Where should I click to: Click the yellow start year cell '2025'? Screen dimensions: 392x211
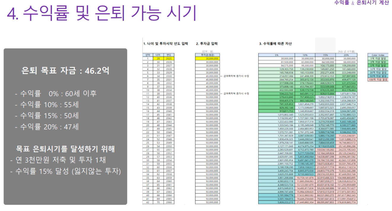(x=169, y=59)
